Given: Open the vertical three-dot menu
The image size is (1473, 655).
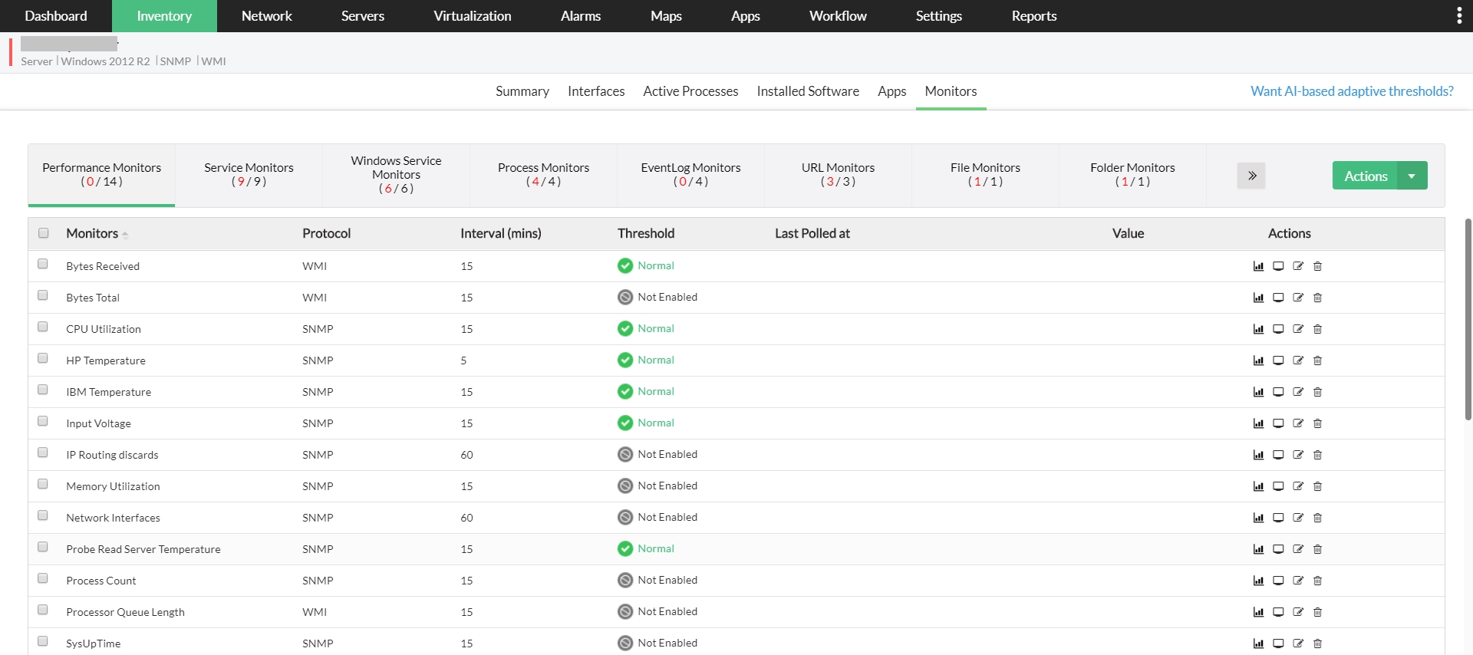Looking at the screenshot, I should point(1458,16).
